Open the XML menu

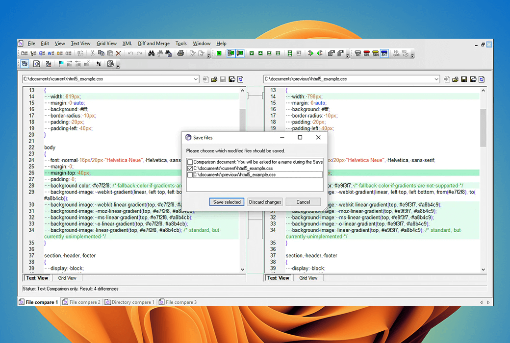(127, 44)
